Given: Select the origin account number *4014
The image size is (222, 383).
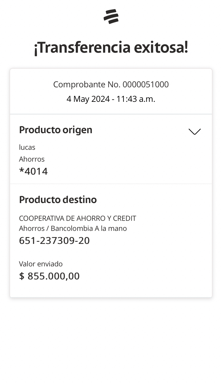Looking at the screenshot, I should pos(33,171).
